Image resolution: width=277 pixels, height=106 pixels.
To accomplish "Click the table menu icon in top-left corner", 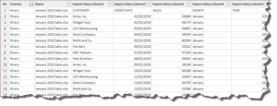I will click(5, 4).
